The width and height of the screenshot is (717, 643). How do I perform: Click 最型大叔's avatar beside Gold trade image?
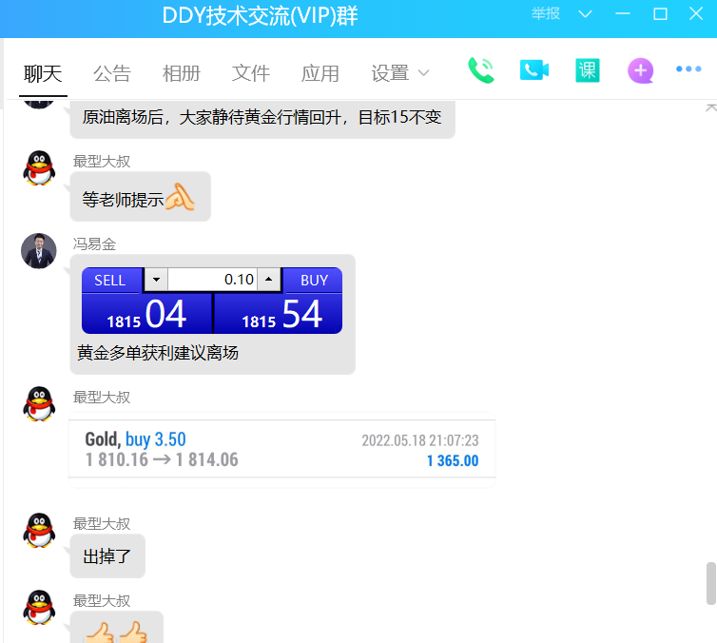pos(39,404)
